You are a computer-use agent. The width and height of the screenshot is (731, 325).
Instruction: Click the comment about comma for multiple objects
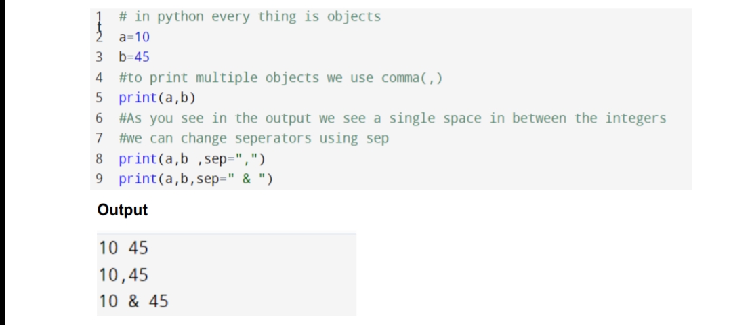tap(280, 78)
